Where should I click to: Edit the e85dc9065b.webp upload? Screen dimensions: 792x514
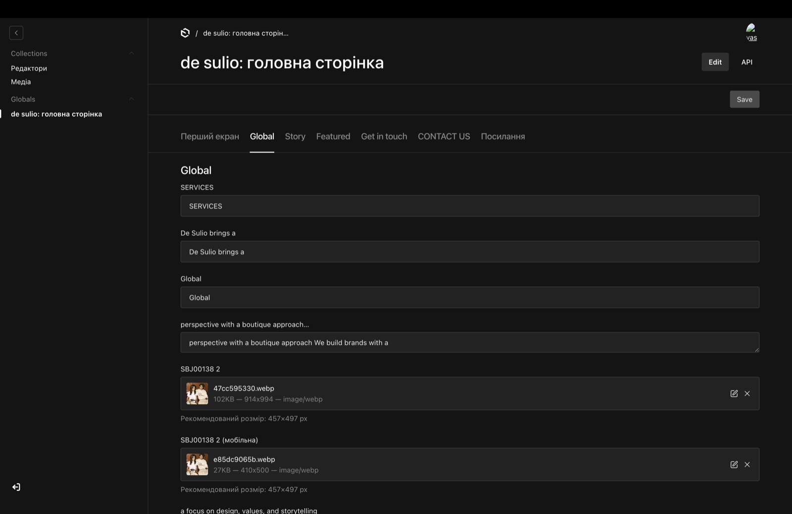[734, 465]
